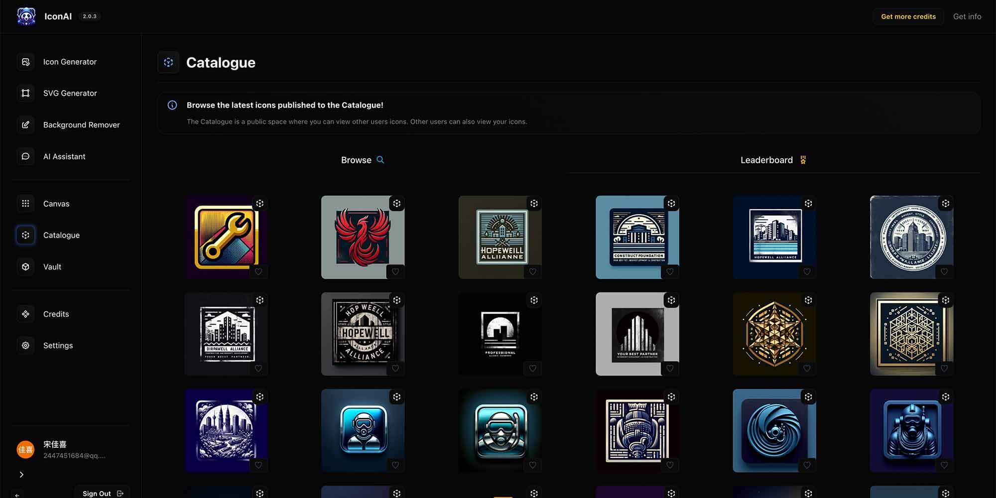Toggle heart on the red phoenix icon
996x498 pixels.
(x=395, y=271)
